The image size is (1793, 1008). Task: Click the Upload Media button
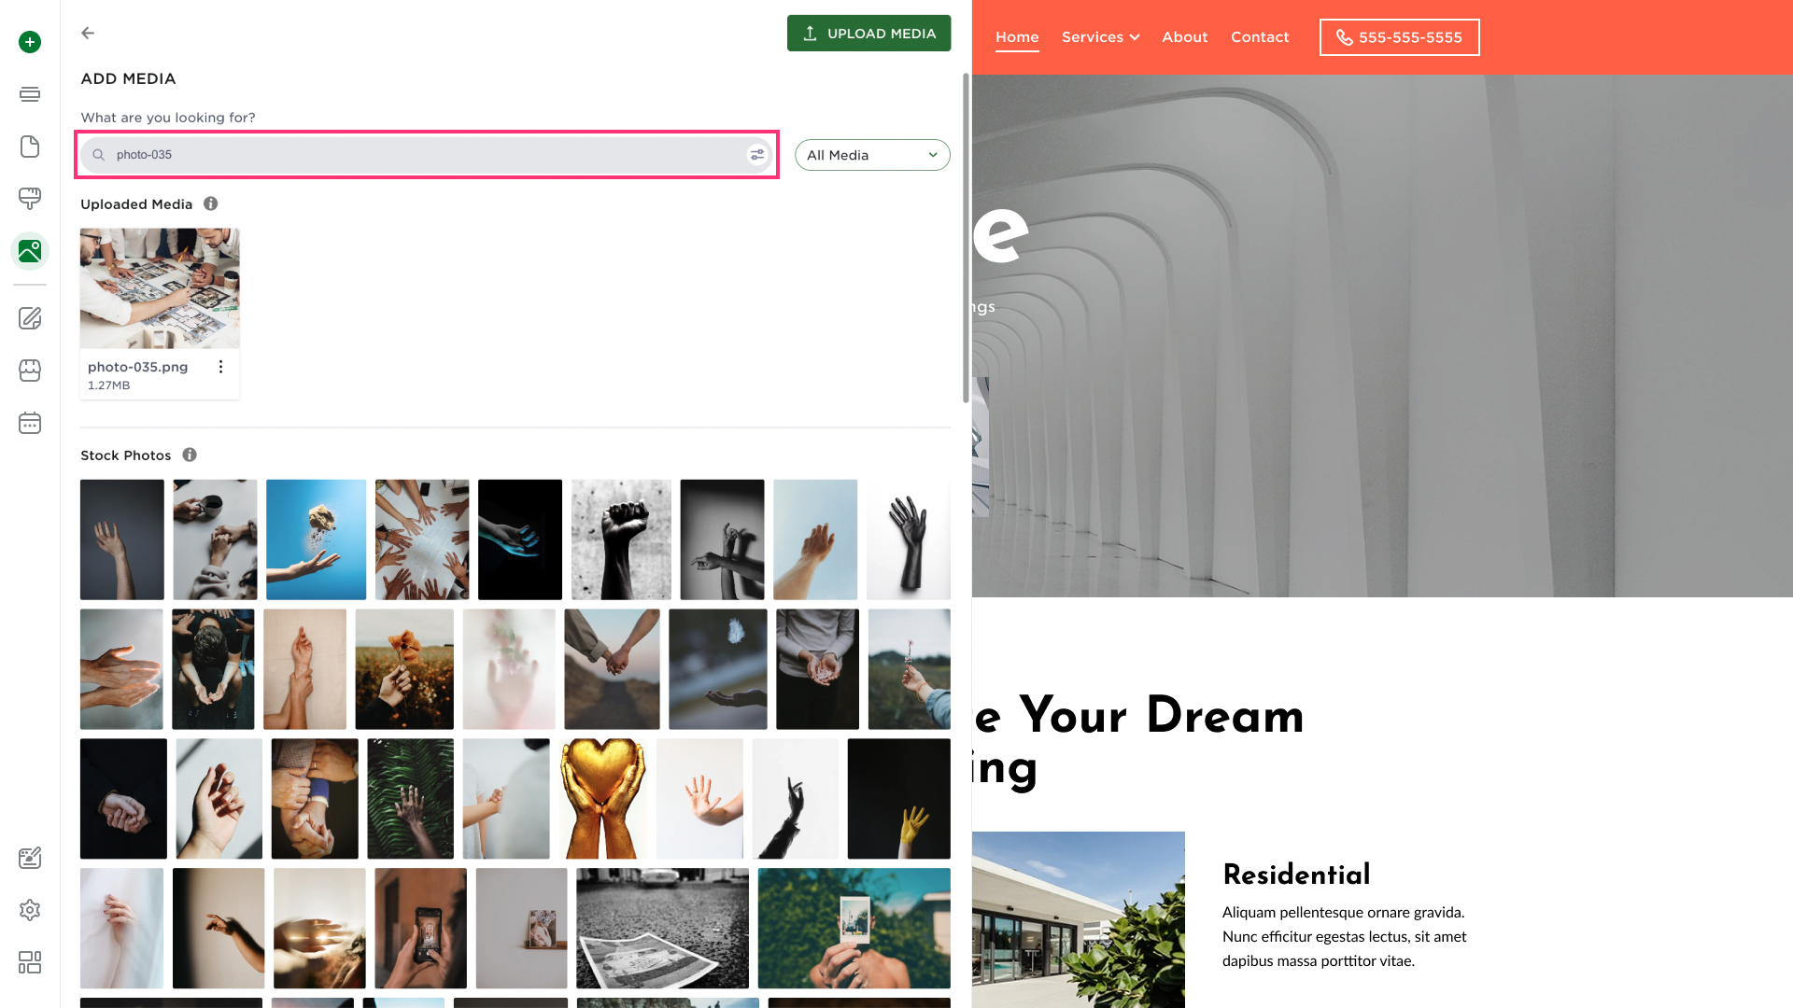point(868,34)
